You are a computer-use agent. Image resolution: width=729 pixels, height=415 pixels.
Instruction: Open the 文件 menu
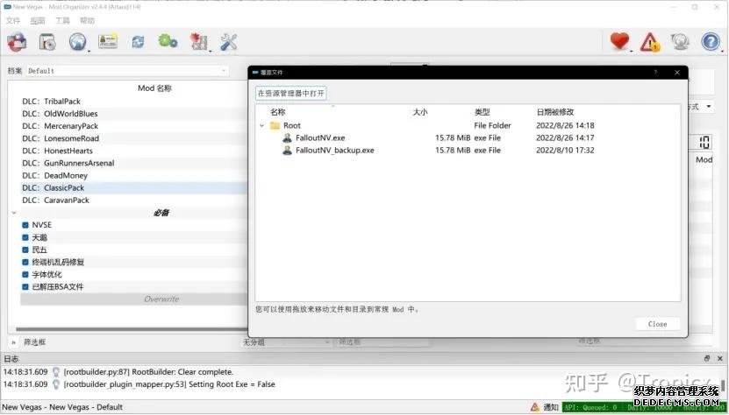point(13,20)
